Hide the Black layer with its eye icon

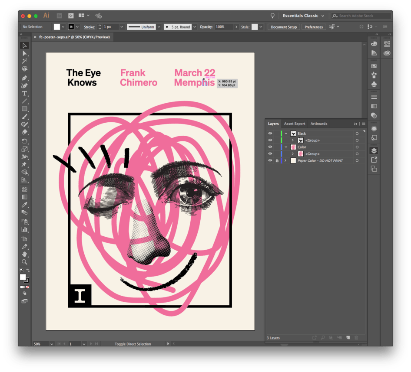tap(270, 134)
